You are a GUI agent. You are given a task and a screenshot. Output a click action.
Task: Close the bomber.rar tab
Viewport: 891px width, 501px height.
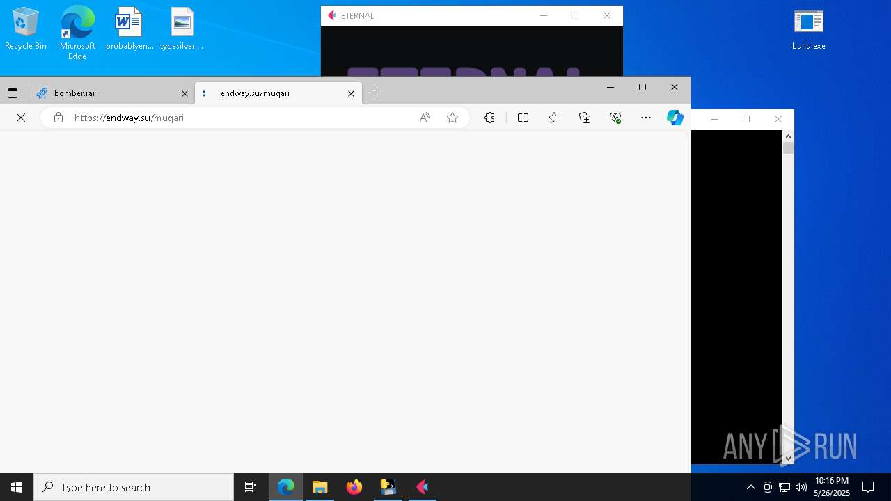(x=184, y=93)
